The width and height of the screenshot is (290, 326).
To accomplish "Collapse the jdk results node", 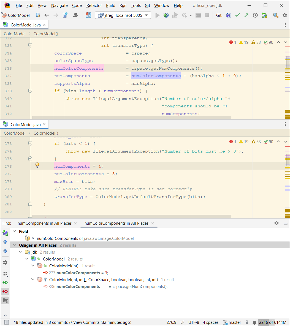I will (20, 252).
